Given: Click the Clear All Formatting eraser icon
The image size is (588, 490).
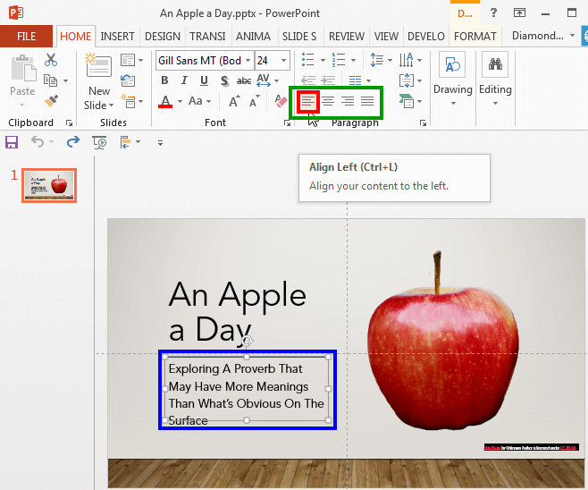Looking at the screenshot, I should pyautogui.click(x=282, y=102).
